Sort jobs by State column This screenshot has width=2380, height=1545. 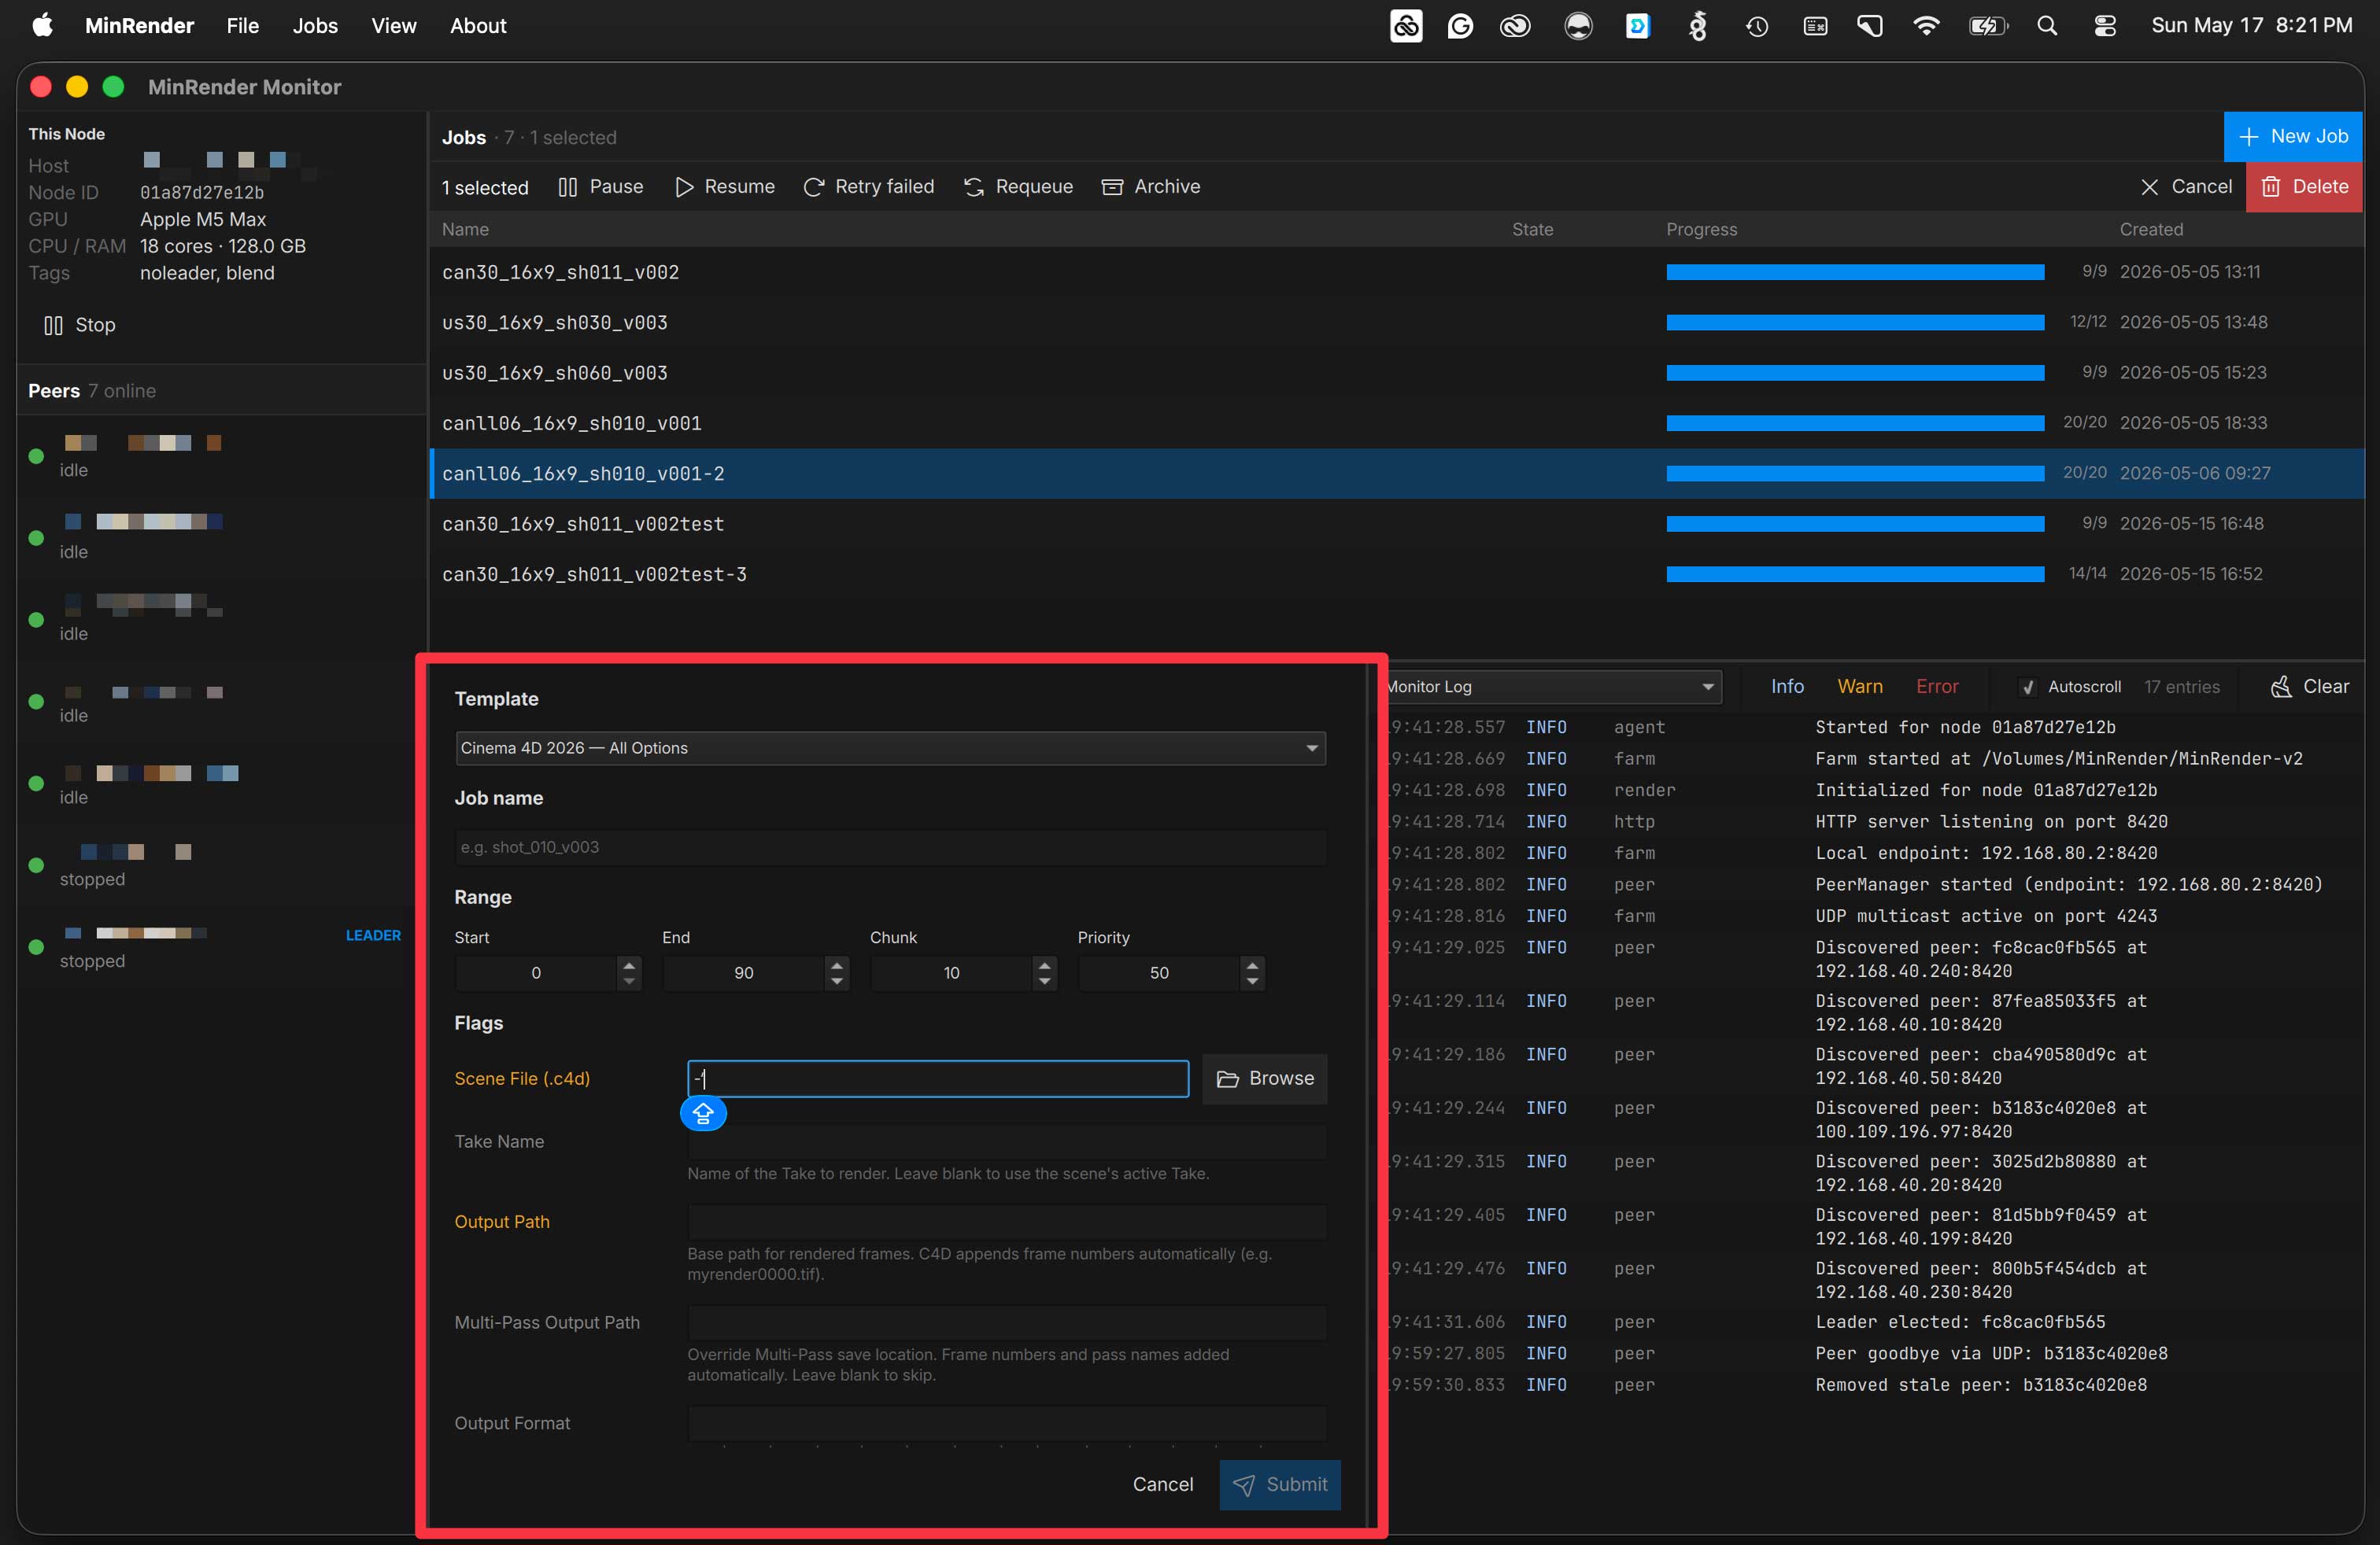pyautogui.click(x=1532, y=230)
